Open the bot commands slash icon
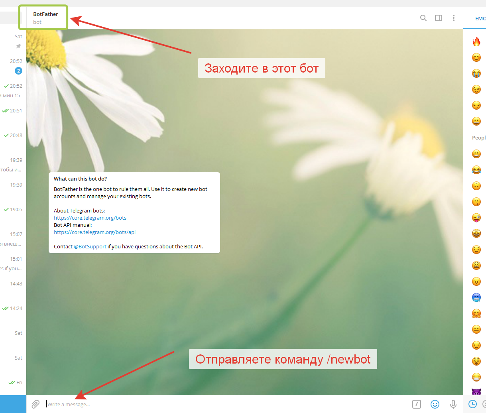Viewport: 486px width, 413px height. pos(417,404)
